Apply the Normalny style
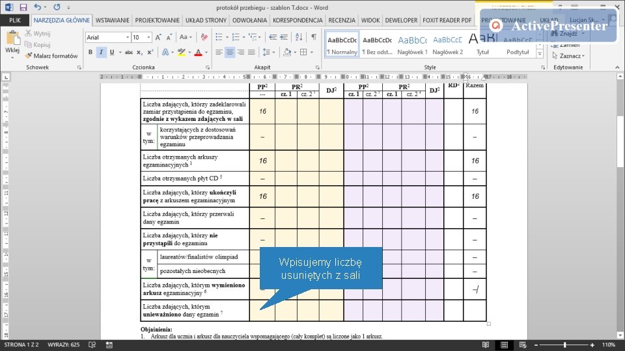Image resolution: width=625 pixels, height=351 pixels. pos(342,45)
